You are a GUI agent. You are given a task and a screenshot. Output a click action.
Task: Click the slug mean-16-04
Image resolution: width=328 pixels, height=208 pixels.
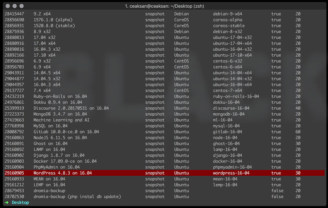[x=225, y=179]
